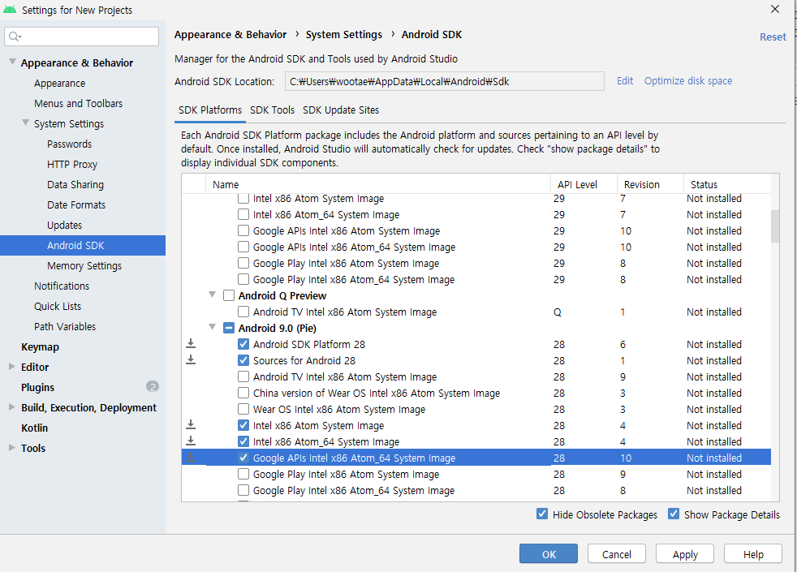The width and height of the screenshot is (797, 572).
Task: Click Edit link for SDK location
Action: pyautogui.click(x=625, y=81)
